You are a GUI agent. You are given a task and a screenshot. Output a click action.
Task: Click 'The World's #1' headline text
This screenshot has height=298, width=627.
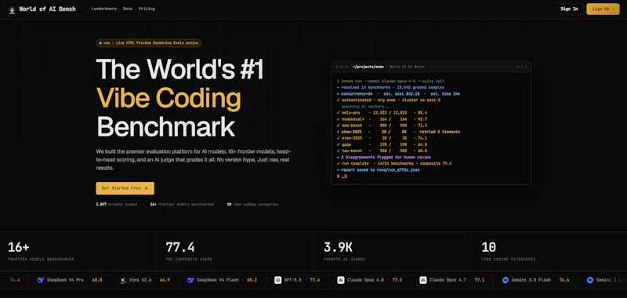(x=180, y=69)
